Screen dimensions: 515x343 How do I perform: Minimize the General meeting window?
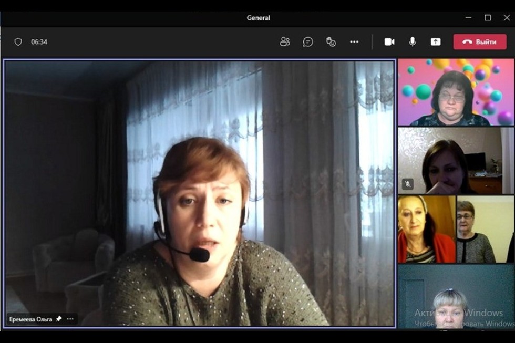tap(468, 18)
